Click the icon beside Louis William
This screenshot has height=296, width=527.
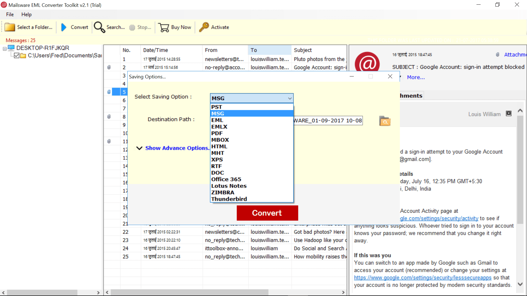[509, 113]
